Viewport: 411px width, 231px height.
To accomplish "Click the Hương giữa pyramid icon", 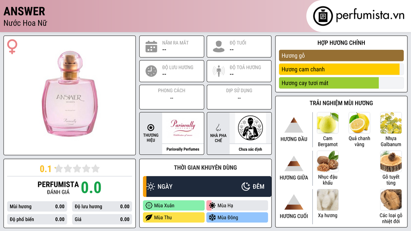I will pyautogui.click(x=294, y=164).
